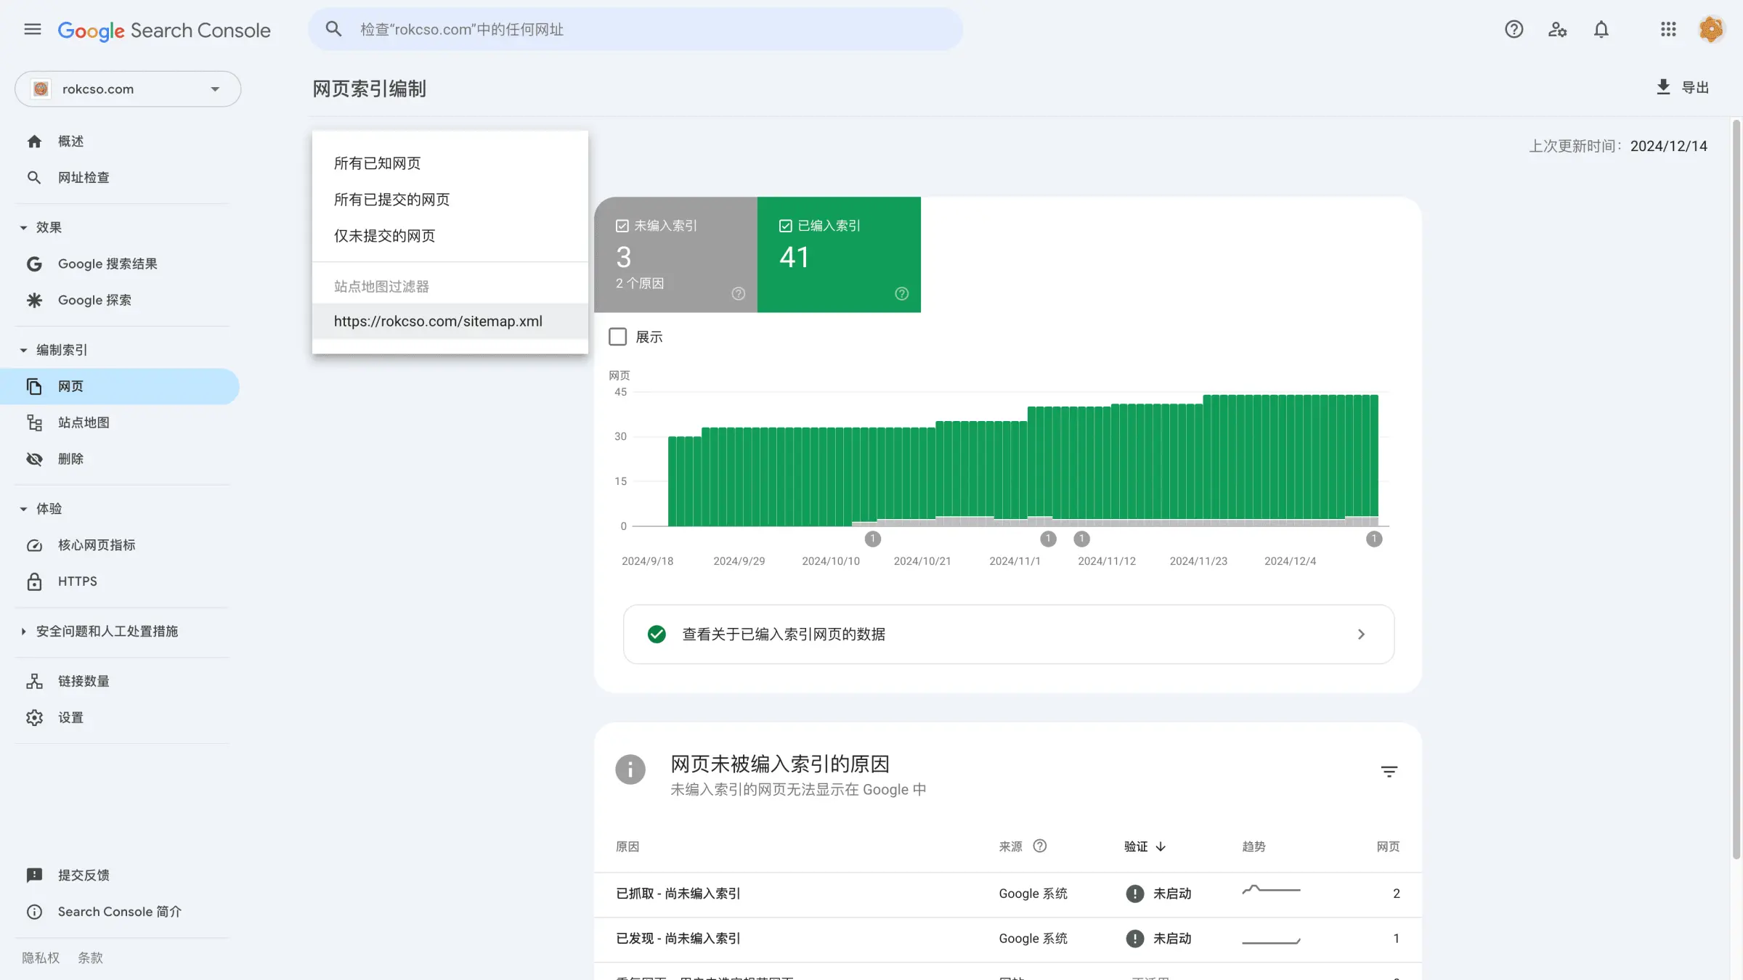Screen dimensions: 1743x980
Task: Click the 提交反馈 feedback icon
Action: [x=34, y=875]
